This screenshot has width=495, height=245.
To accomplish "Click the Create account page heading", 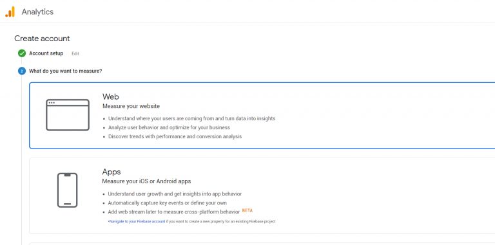I will (x=42, y=39).
